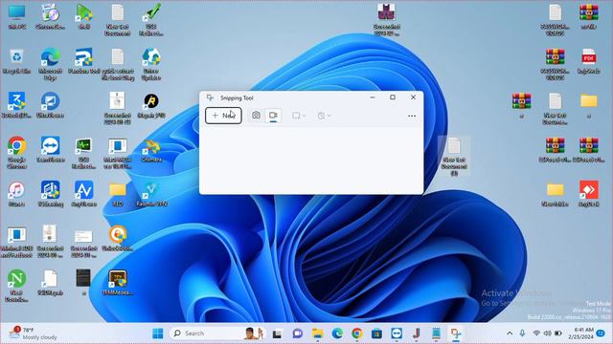
Task: Open File Explorer from the taskbar
Action: [317, 333]
